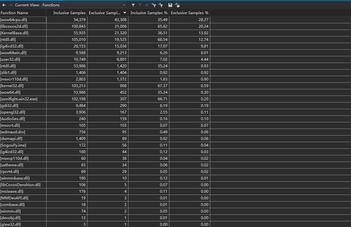Select the [winmmbase.dll] row
Image resolution: width=351 pixels, height=227 pixels.
105,178
